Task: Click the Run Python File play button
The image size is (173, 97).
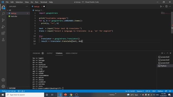Action: click(x=161, y=6)
